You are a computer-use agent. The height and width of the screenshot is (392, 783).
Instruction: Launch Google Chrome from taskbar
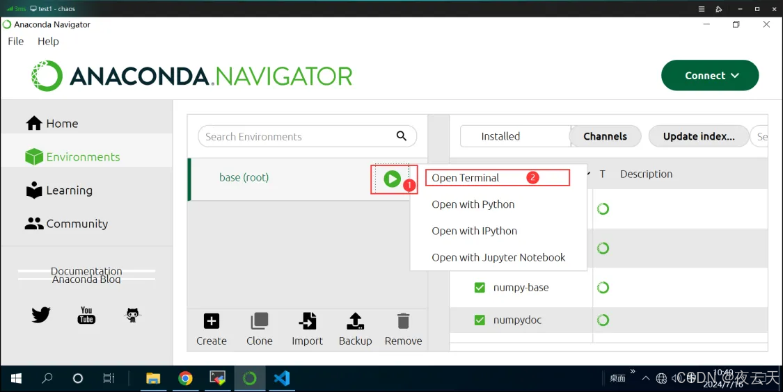185,379
